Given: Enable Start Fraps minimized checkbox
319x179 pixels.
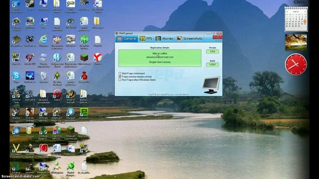Looking at the screenshot, I should [120, 73].
